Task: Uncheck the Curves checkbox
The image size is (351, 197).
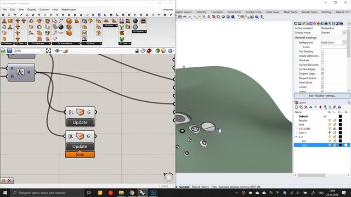Action: coord(322,87)
